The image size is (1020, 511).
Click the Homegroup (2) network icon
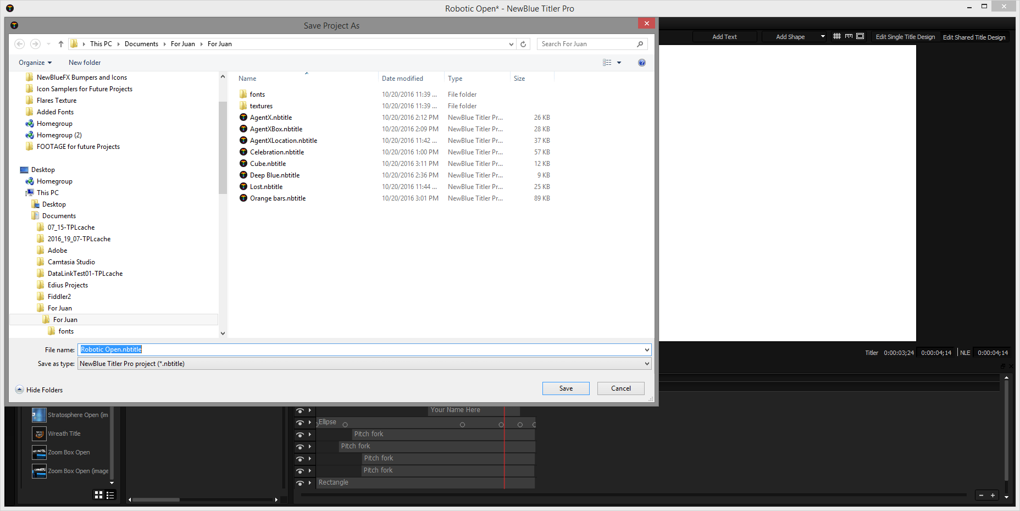[30, 135]
